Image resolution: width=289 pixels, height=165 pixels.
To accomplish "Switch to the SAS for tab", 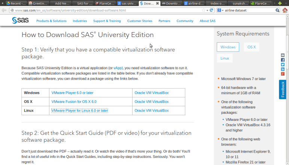I will pos(83,3).
